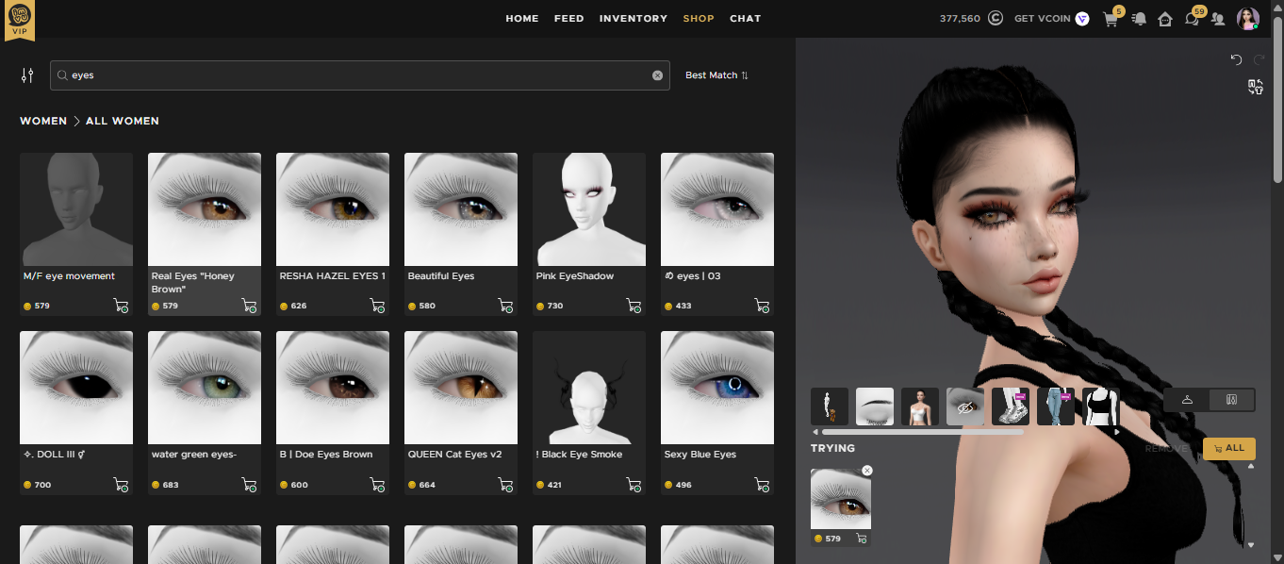The height and width of the screenshot is (564, 1284).
Task: Add the tried 579 item to cart
Action: (x=861, y=539)
